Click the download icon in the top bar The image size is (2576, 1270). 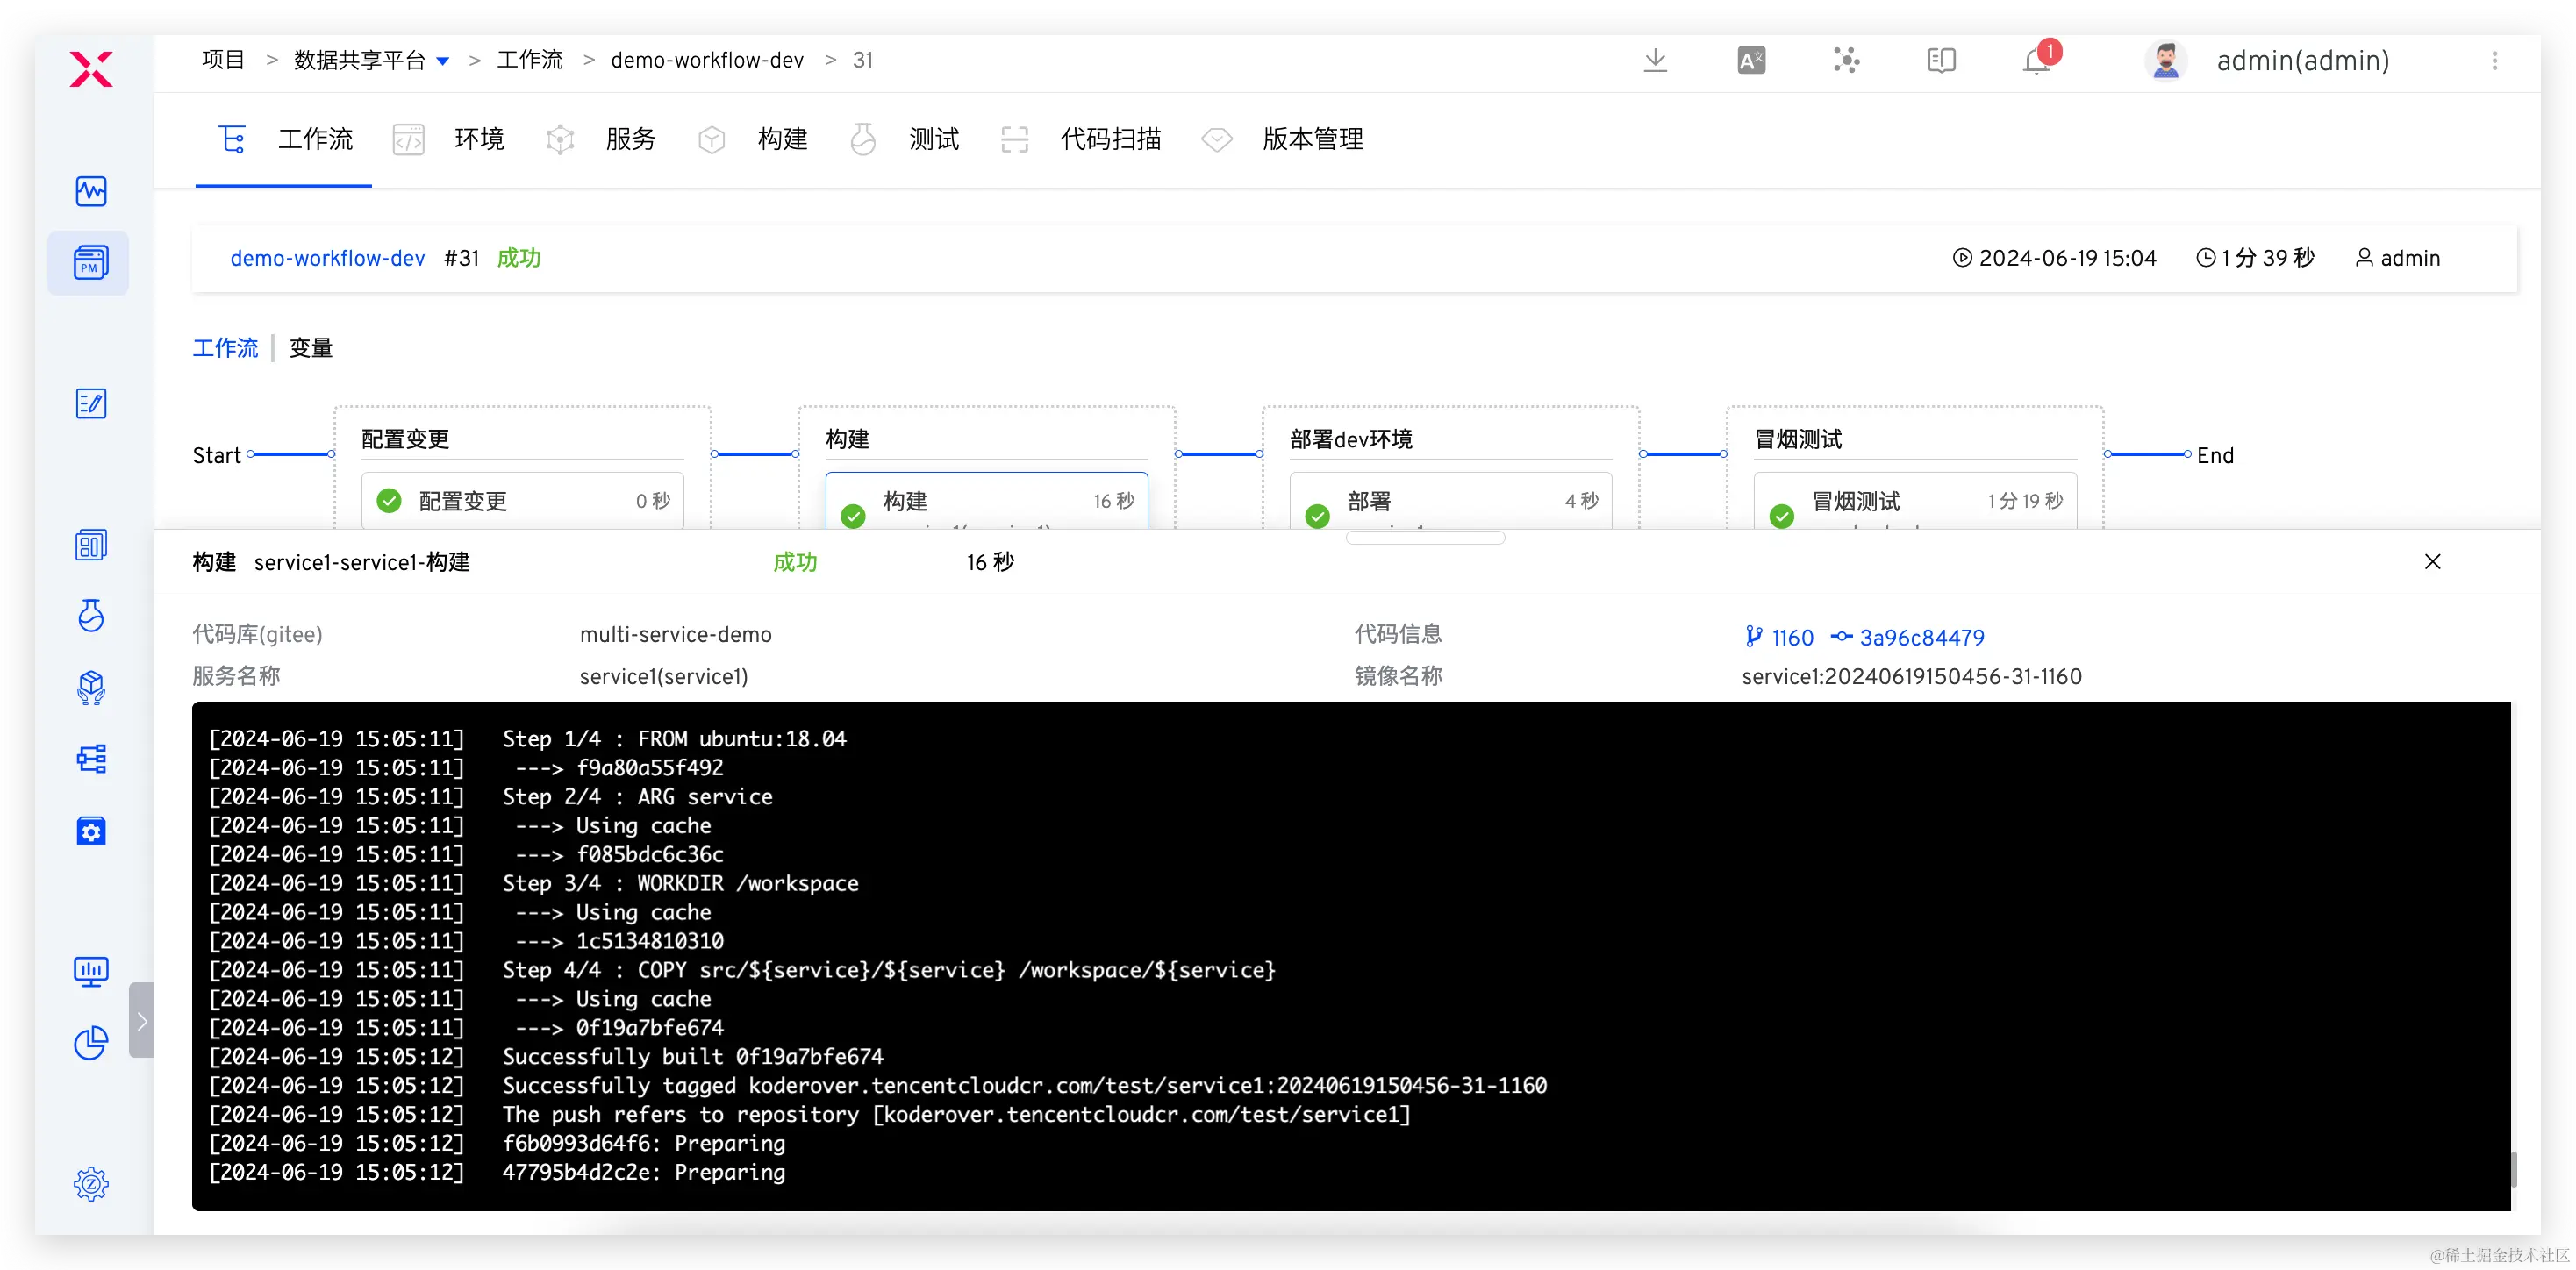(x=1655, y=61)
